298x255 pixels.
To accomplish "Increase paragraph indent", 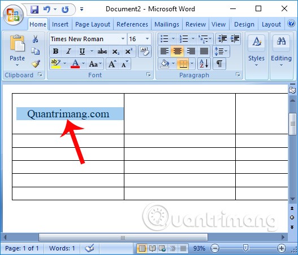I will [x=235, y=39].
